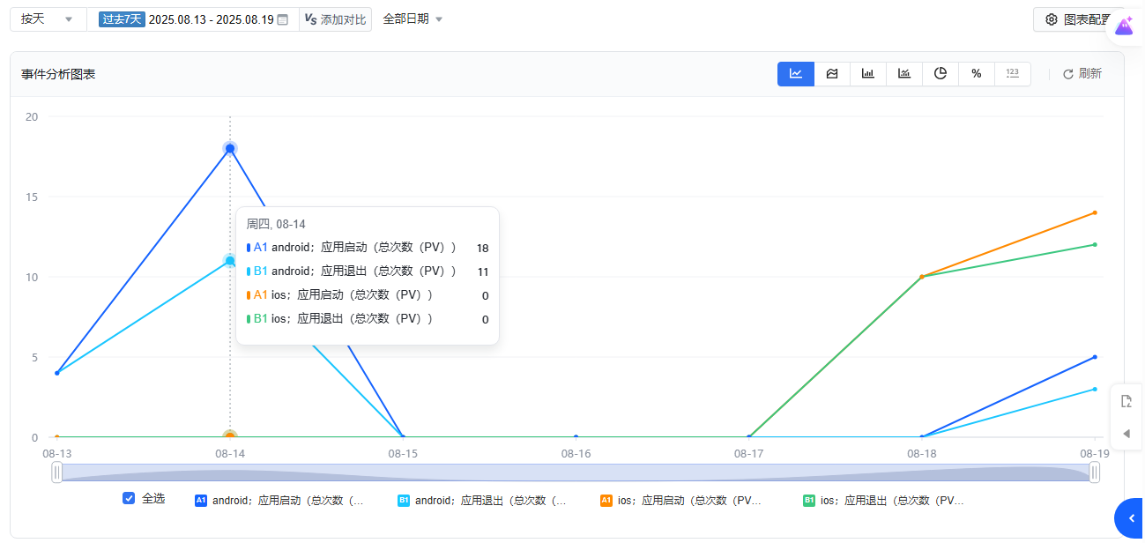1145x543 pixels.
Task: Toggle the 全选 select-all checkbox
Action: pyautogui.click(x=129, y=499)
